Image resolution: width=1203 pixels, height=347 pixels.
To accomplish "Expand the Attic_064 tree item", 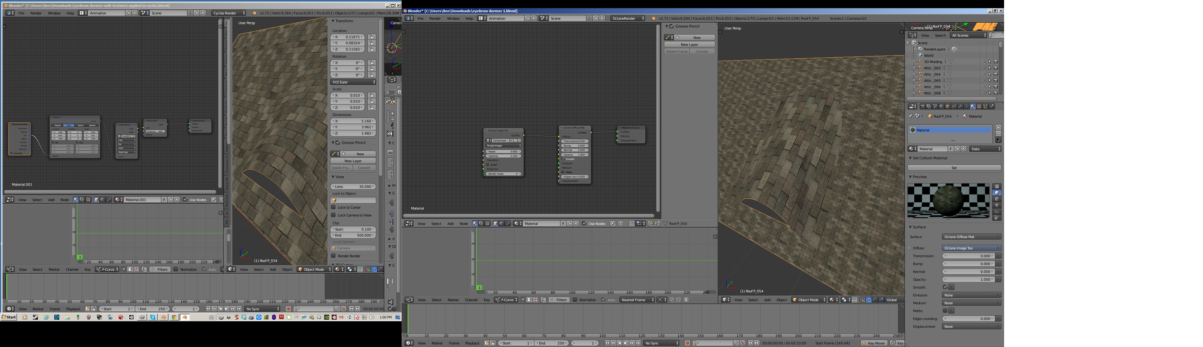I will click(914, 74).
